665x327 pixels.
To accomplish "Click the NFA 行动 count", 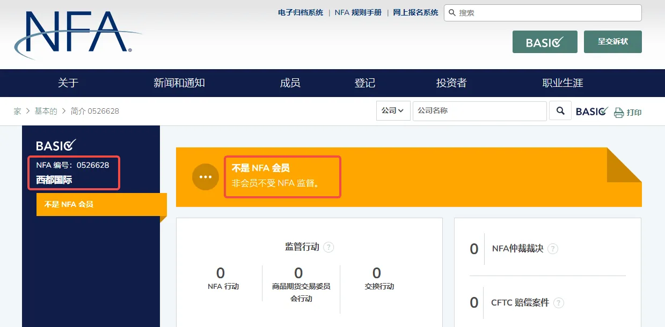I will 221,273.
